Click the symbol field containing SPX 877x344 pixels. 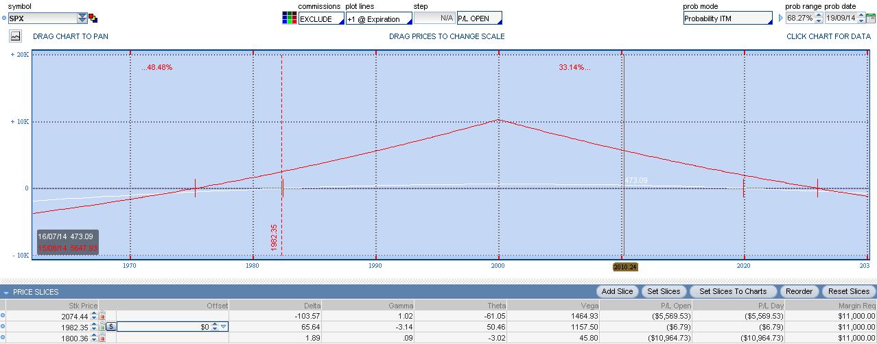click(42, 19)
